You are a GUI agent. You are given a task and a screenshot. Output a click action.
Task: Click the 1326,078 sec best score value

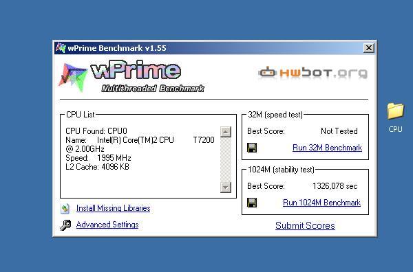tap(335, 186)
